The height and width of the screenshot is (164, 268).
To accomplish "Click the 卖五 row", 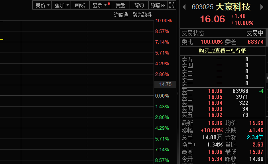I will click(223, 59).
